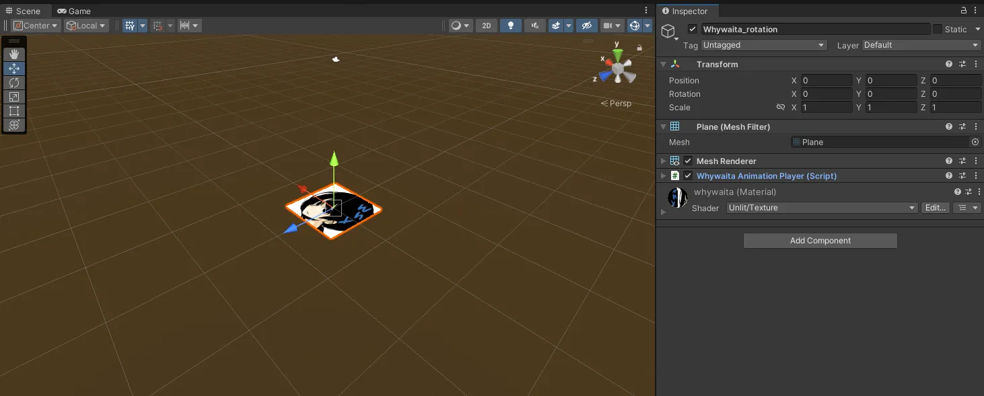The image size is (984, 396).
Task: Open Transform component help icon
Action: (x=949, y=65)
